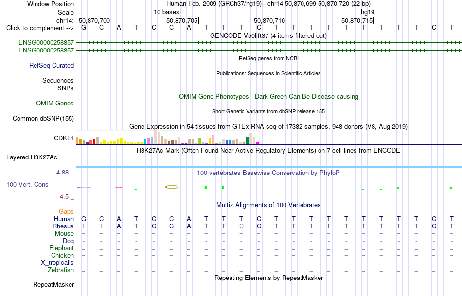Click the Mouse species row label
The height and width of the screenshot is (296, 462).
pyautogui.click(x=64, y=234)
